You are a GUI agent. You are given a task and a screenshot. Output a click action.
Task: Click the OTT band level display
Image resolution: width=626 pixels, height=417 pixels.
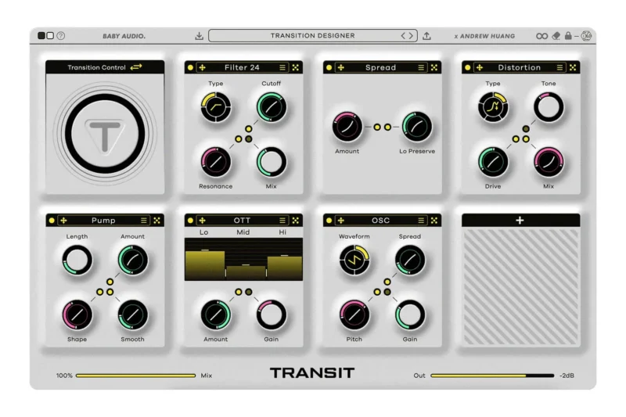[x=243, y=260]
